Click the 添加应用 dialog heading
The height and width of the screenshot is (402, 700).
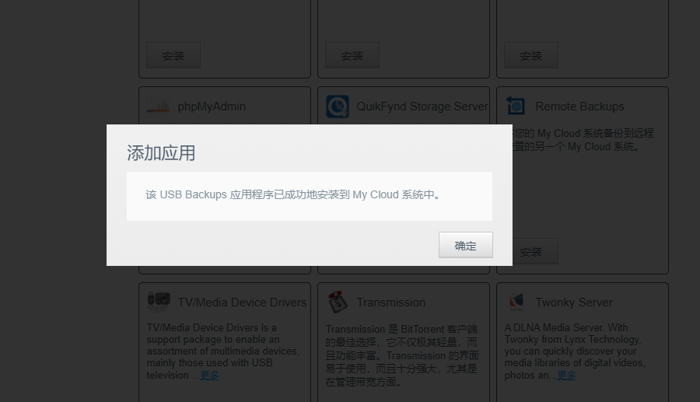coord(161,153)
